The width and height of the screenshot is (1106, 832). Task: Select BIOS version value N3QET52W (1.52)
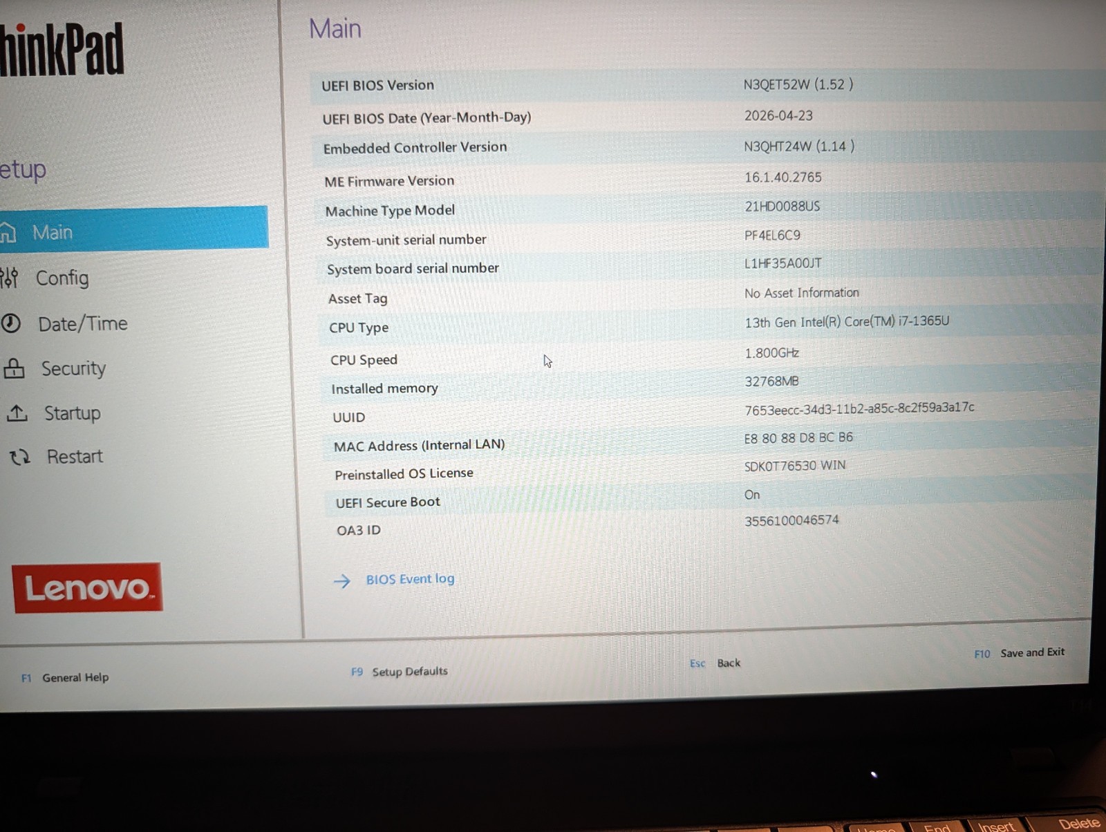[x=798, y=84]
